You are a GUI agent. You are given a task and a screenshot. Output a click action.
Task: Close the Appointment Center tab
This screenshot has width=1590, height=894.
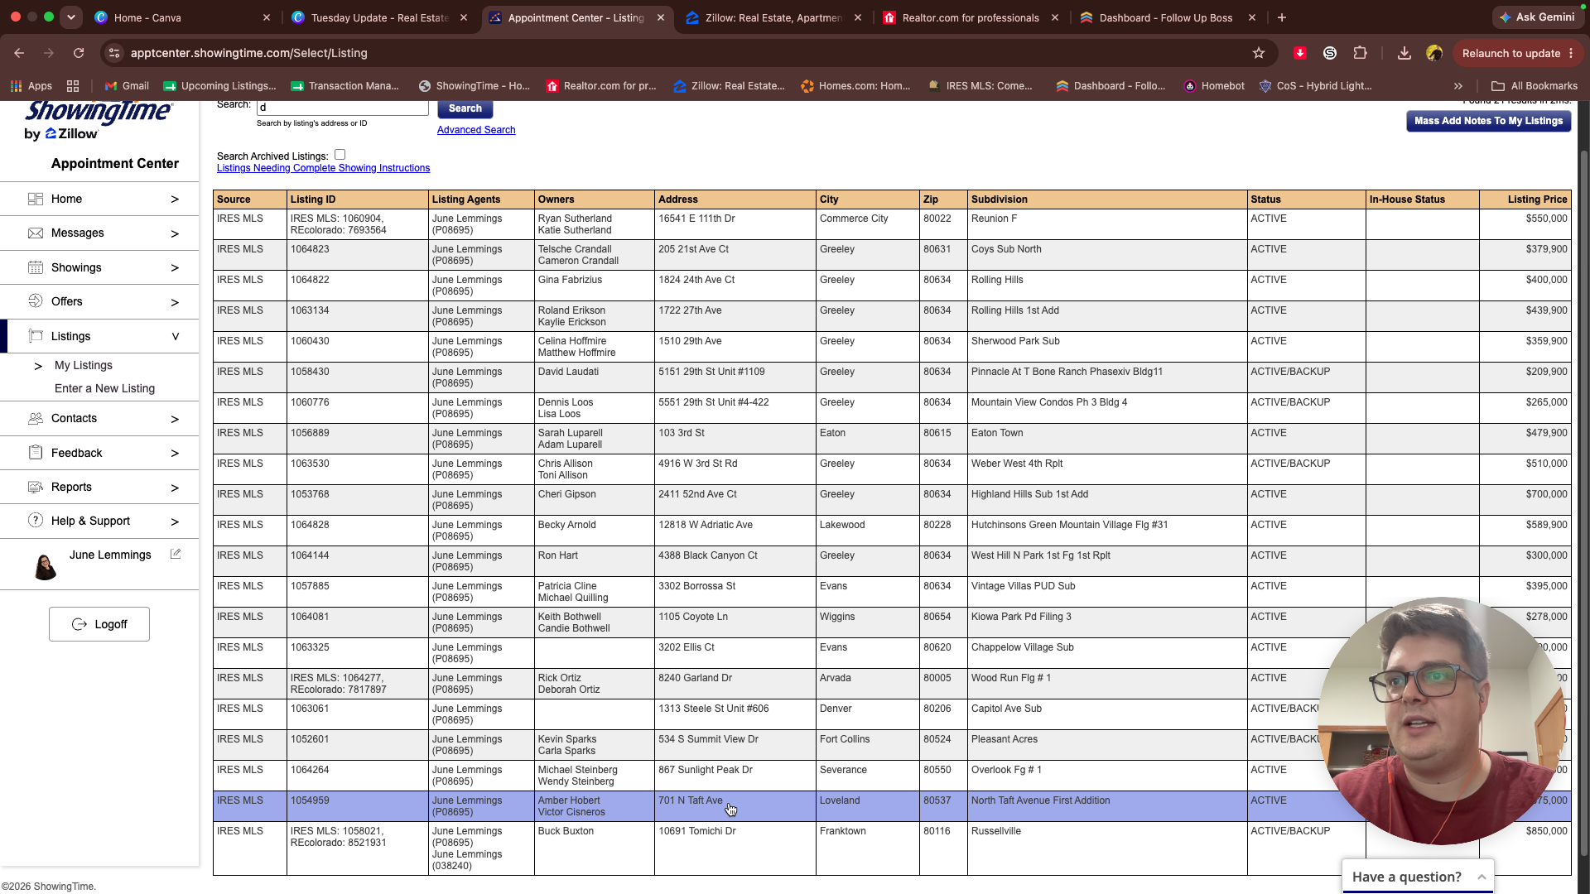(661, 17)
